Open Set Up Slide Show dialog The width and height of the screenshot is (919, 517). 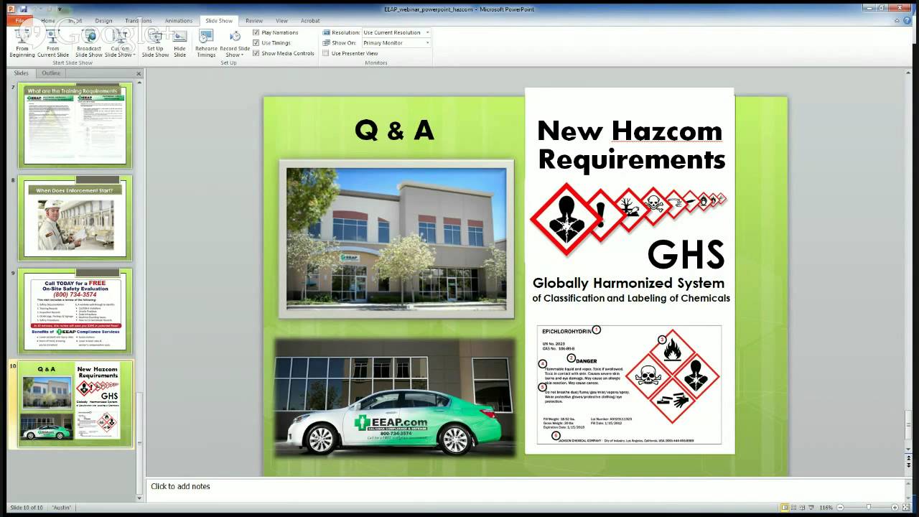point(155,43)
